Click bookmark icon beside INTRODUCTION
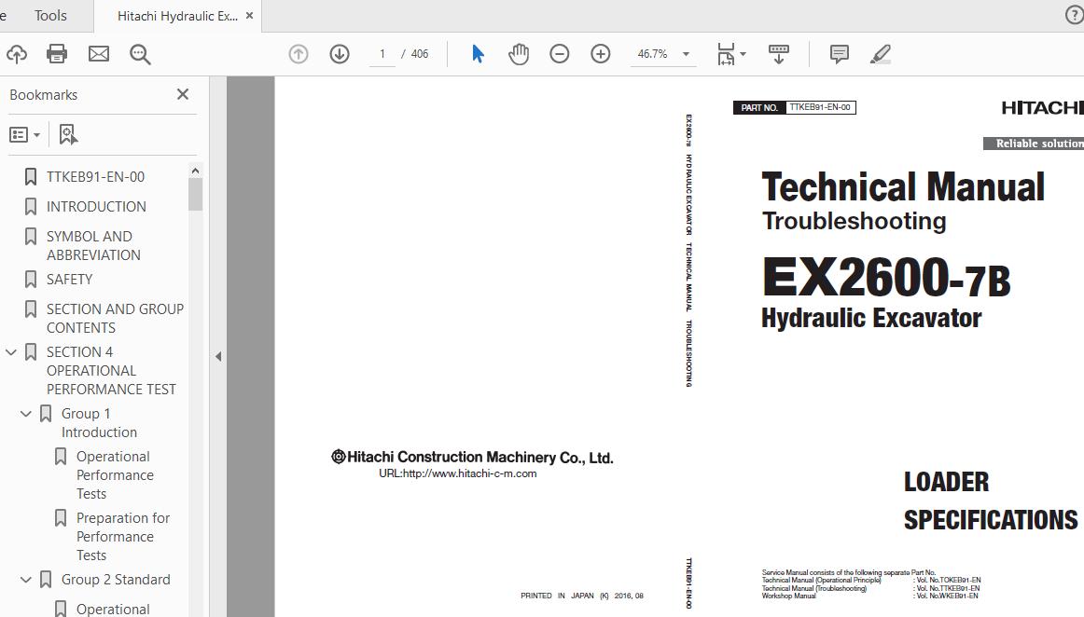 pyautogui.click(x=31, y=207)
